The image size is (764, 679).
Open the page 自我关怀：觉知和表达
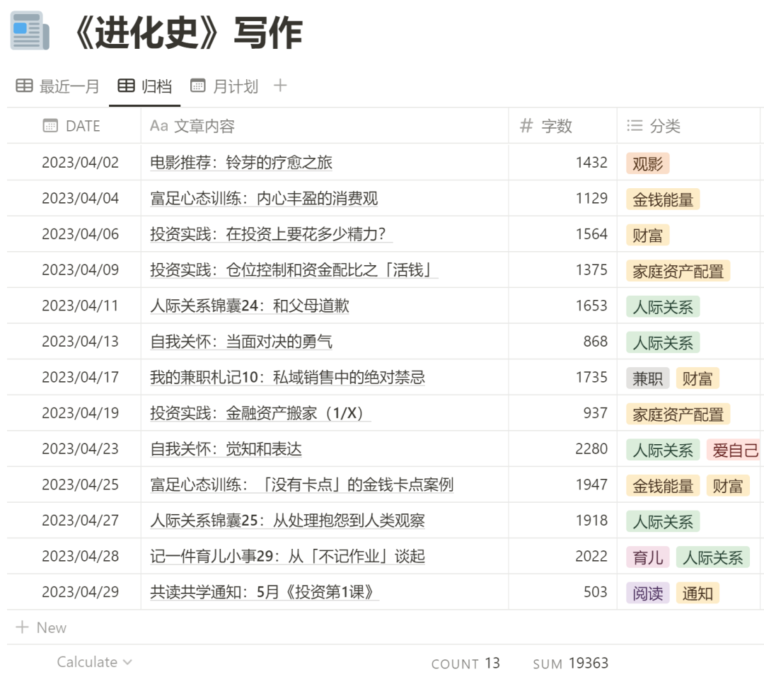click(226, 448)
